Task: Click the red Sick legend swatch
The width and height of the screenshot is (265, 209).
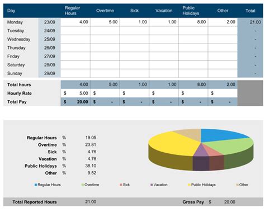Action: (x=121, y=185)
